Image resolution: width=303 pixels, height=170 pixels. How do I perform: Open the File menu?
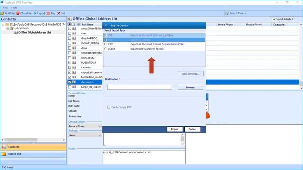(5, 8)
